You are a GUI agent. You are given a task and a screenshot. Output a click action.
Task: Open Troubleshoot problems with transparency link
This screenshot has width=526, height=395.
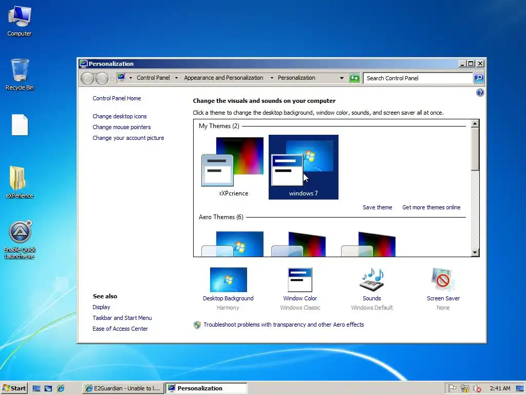(x=284, y=325)
